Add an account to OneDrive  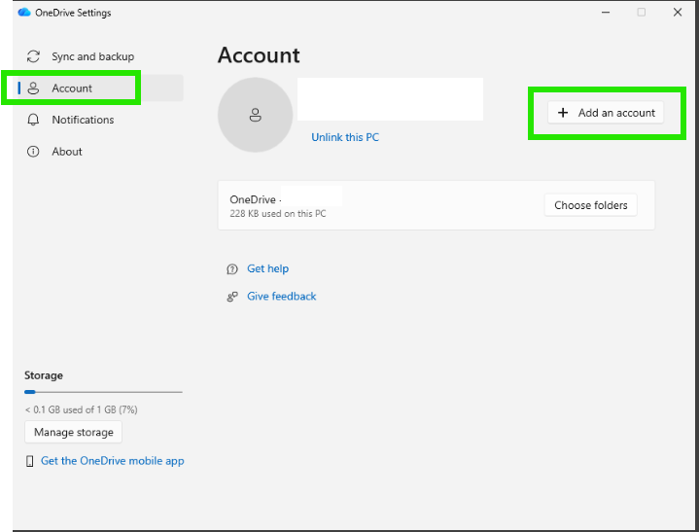[606, 113]
